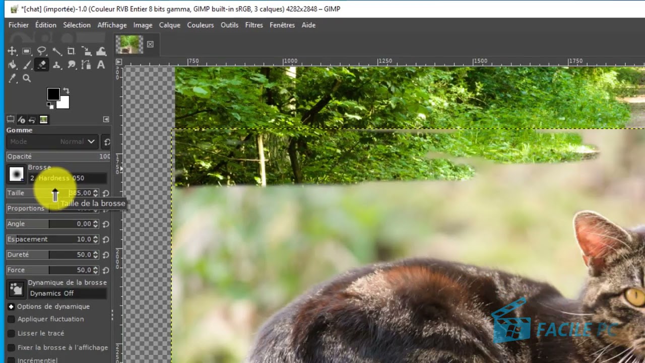Open the Édition menu
This screenshot has width=645, height=363.
pos(46,25)
